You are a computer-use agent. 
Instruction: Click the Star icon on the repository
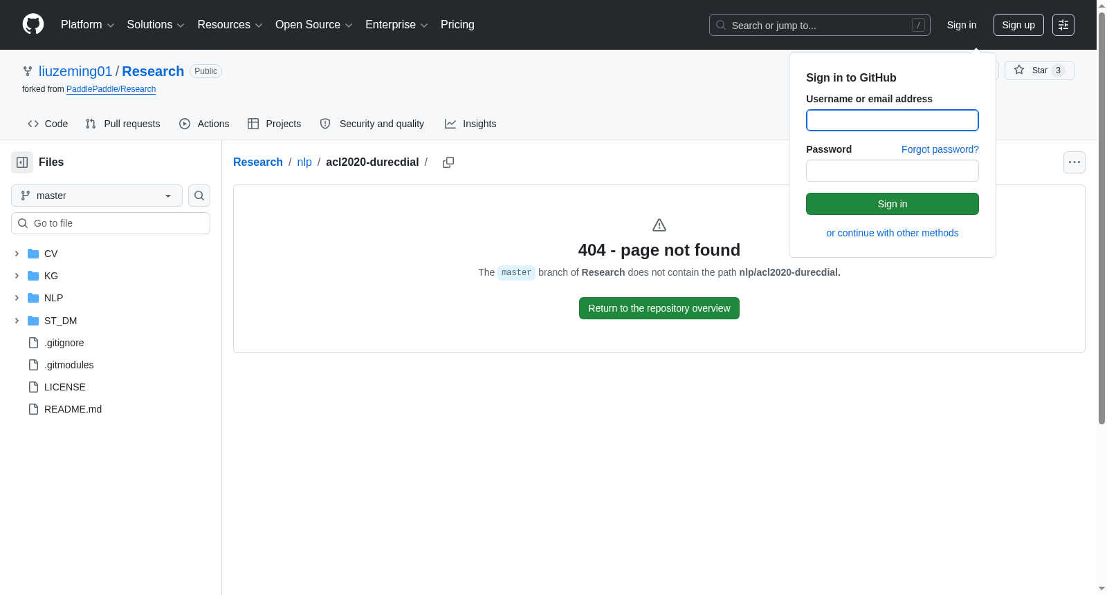point(1019,70)
